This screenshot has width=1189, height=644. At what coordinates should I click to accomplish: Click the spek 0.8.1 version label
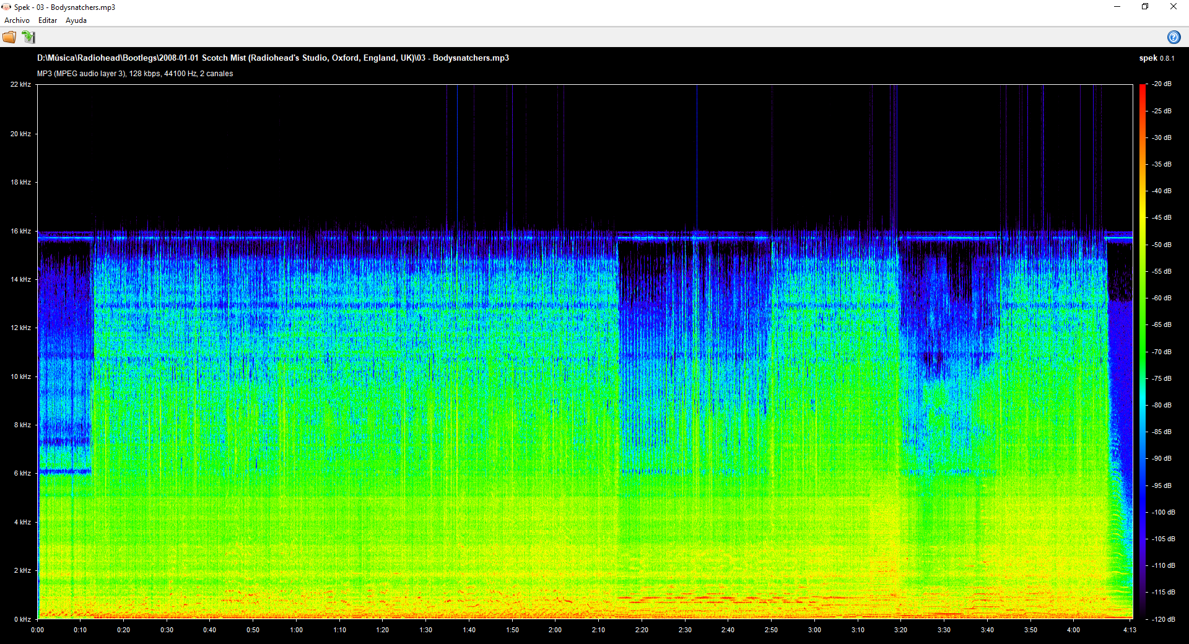coord(1156,58)
